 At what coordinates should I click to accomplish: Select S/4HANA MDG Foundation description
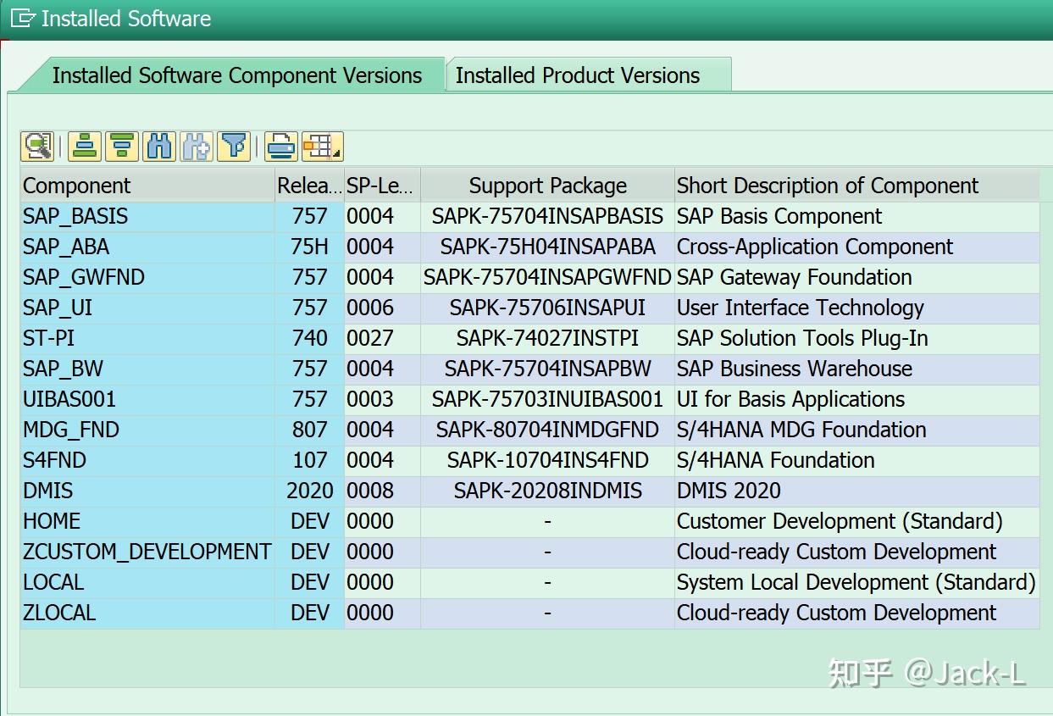coord(856,430)
